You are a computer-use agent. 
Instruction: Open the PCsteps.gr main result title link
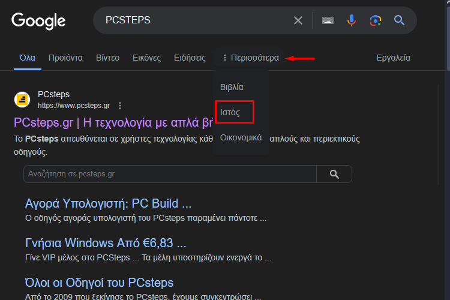(113, 122)
